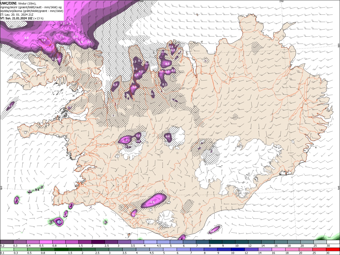Viewport: 340px width, 255px height.
Task: Click the 'IT: Lau. 20. 01. 2024 21Z' line
Action: point(16,15)
